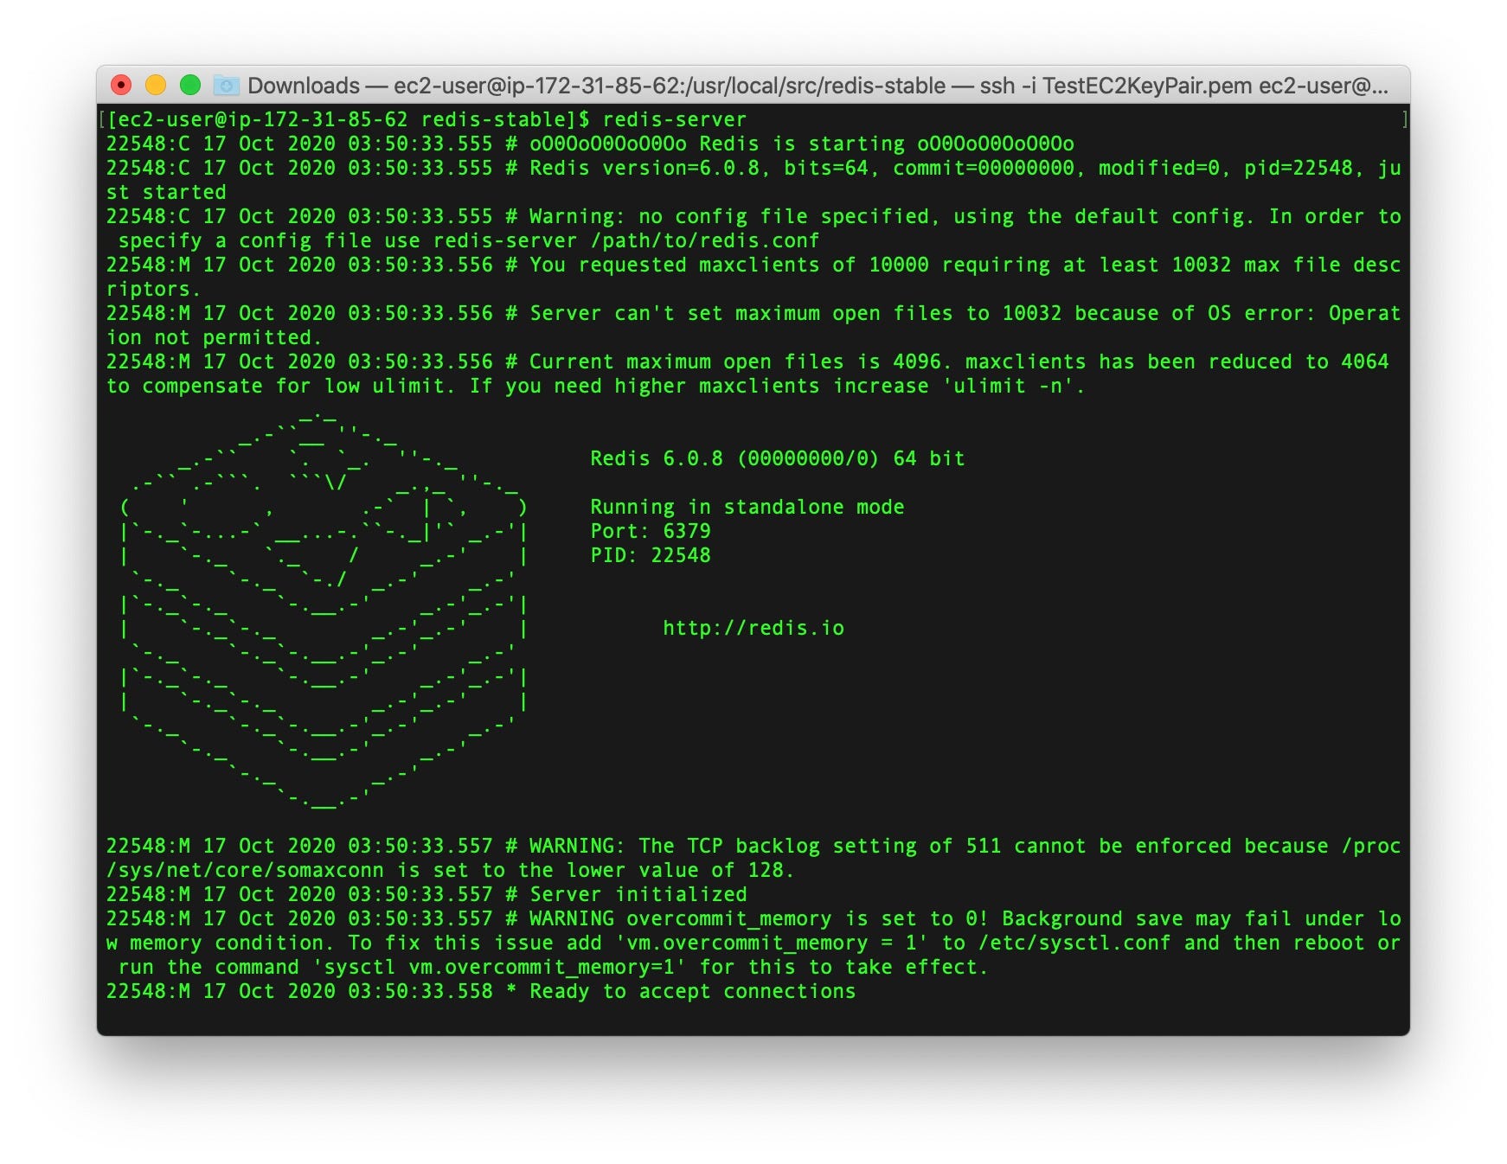
Task: Click the 'Port: 6379' text
Action: pyautogui.click(x=650, y=531)
